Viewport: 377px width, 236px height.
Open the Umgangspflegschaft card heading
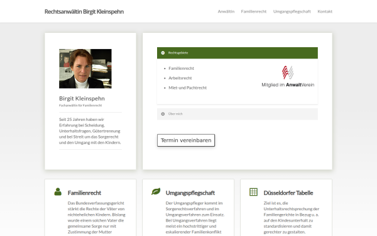190,193
